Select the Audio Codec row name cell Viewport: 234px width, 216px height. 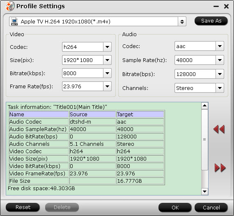tap(39, 122)
